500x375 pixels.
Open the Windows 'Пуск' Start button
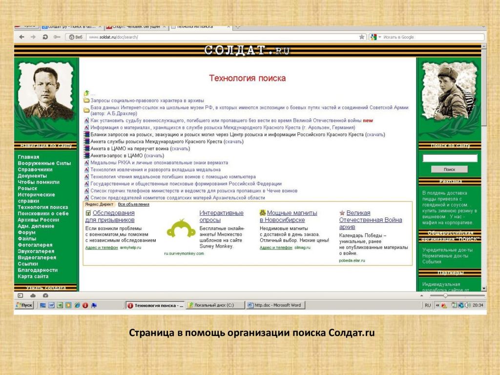[24, 305]
